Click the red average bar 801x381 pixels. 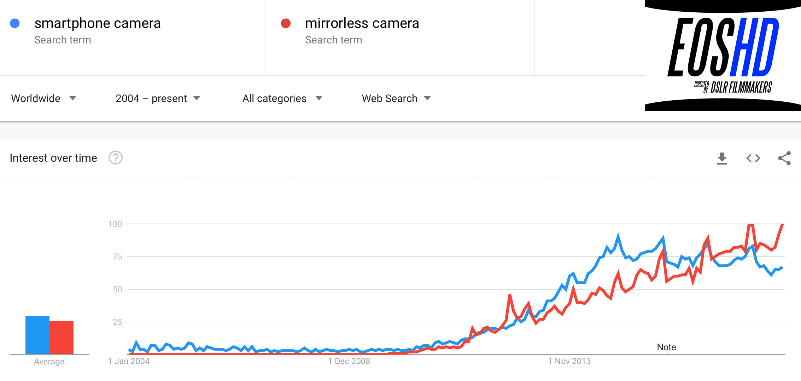click(x=62, y=338)
